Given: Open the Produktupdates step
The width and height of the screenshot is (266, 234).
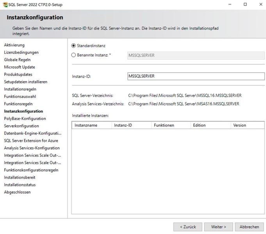Looking at the screenshot, I should tap(18, 74).
